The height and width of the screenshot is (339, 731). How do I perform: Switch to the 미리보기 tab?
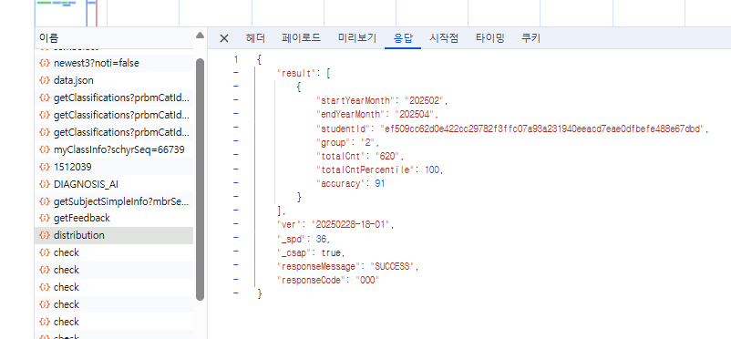[x=357, y=38]
